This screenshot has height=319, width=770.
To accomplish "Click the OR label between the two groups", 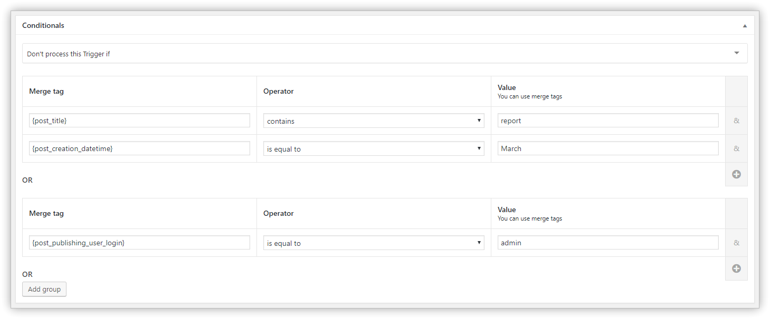I will (27, 180).
